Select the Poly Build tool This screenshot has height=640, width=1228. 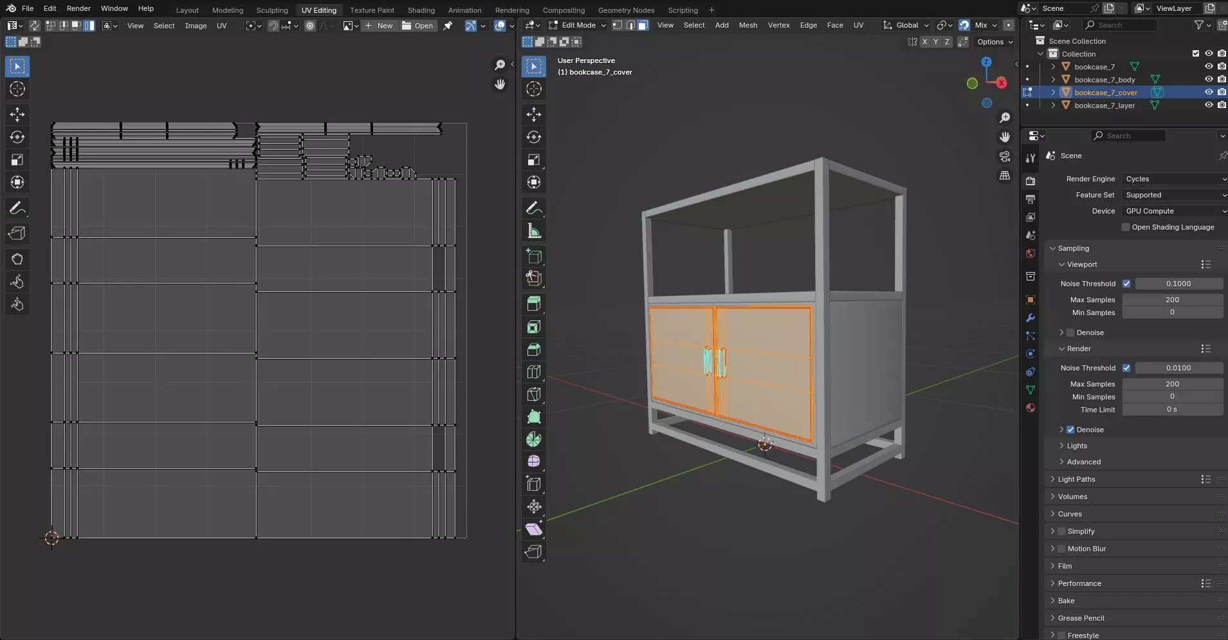(534, 417)
